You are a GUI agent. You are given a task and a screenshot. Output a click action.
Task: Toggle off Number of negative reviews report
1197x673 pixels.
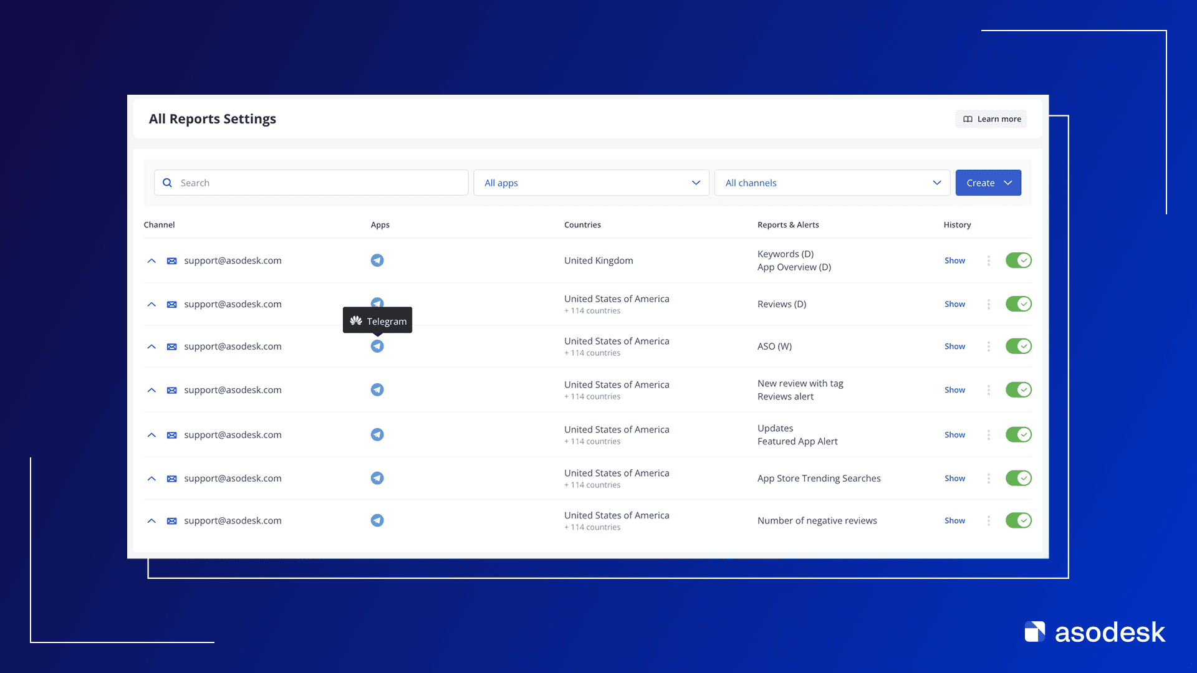(x=1018, y=520)
